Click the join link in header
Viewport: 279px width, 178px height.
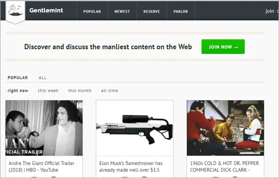[270, 11]
